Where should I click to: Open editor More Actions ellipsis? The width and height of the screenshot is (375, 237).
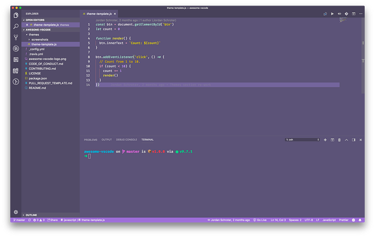coord(360,14)
